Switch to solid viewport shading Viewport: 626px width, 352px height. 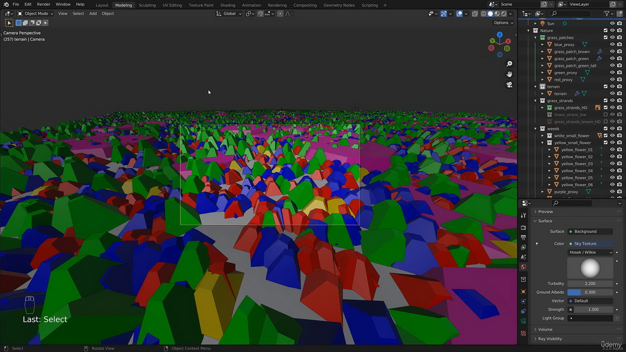pyautogui.click(x=490, y=14)
